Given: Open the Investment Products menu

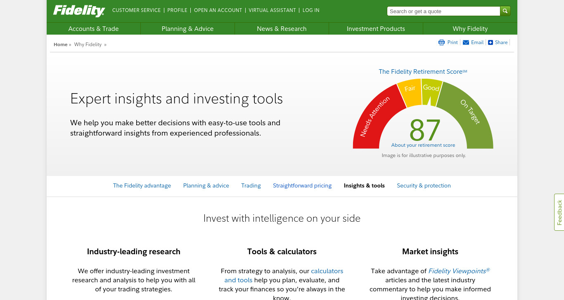Looking at the screenshot, I should coord(376,29).
